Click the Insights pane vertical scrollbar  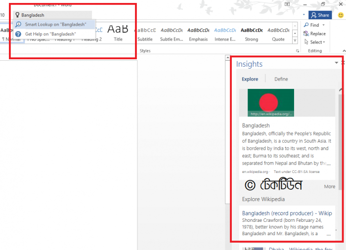pos(341,141)
